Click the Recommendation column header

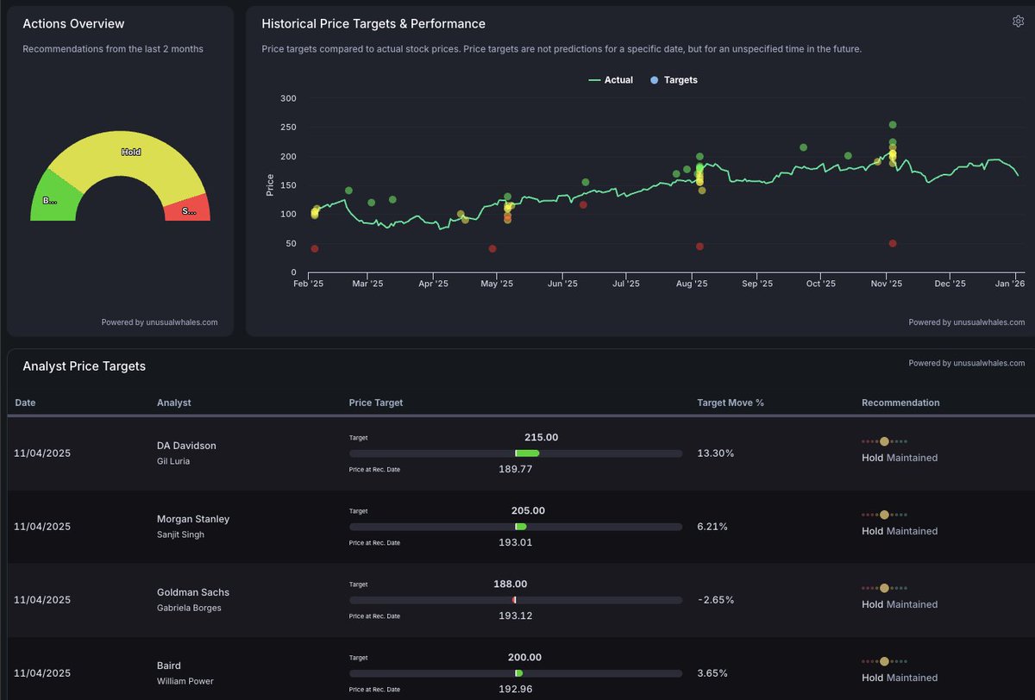(x=900, y=403)
